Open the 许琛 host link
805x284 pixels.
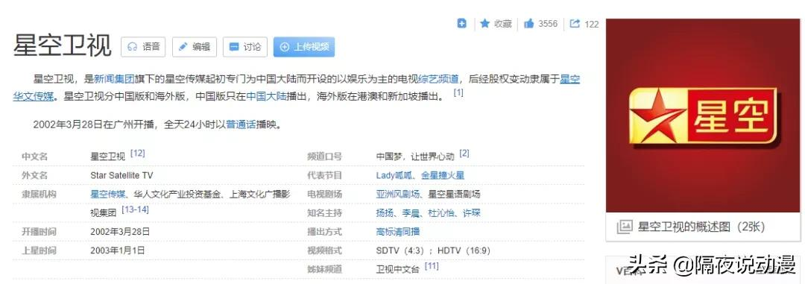(x=472, y=212)
